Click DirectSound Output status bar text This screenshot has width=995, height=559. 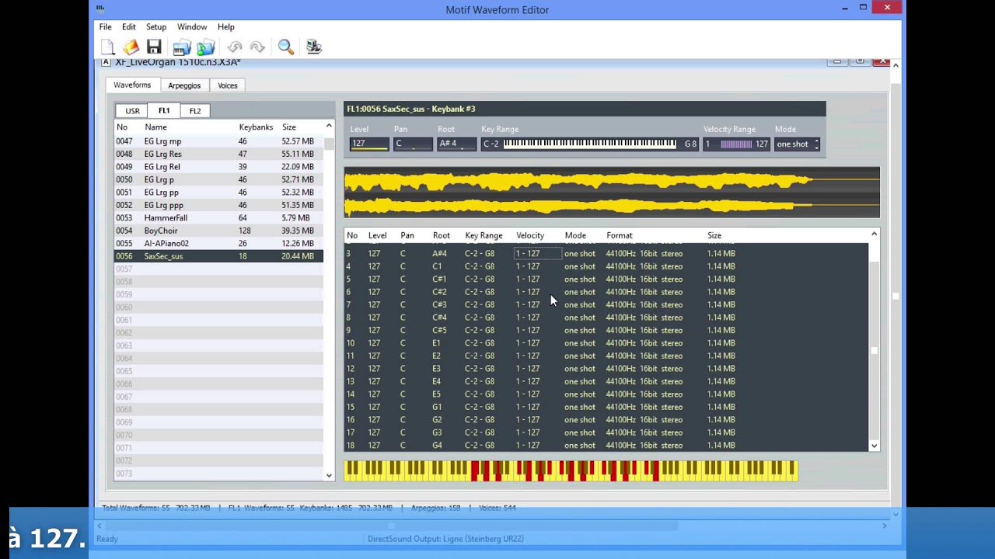[x=445, y=539]
